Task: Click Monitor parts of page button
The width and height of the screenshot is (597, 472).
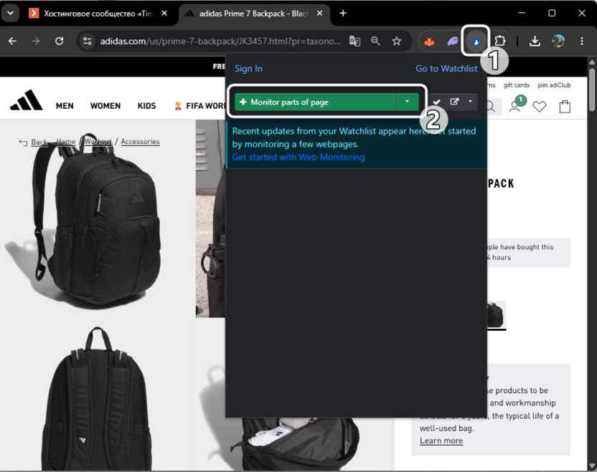Action: point(315,102)
